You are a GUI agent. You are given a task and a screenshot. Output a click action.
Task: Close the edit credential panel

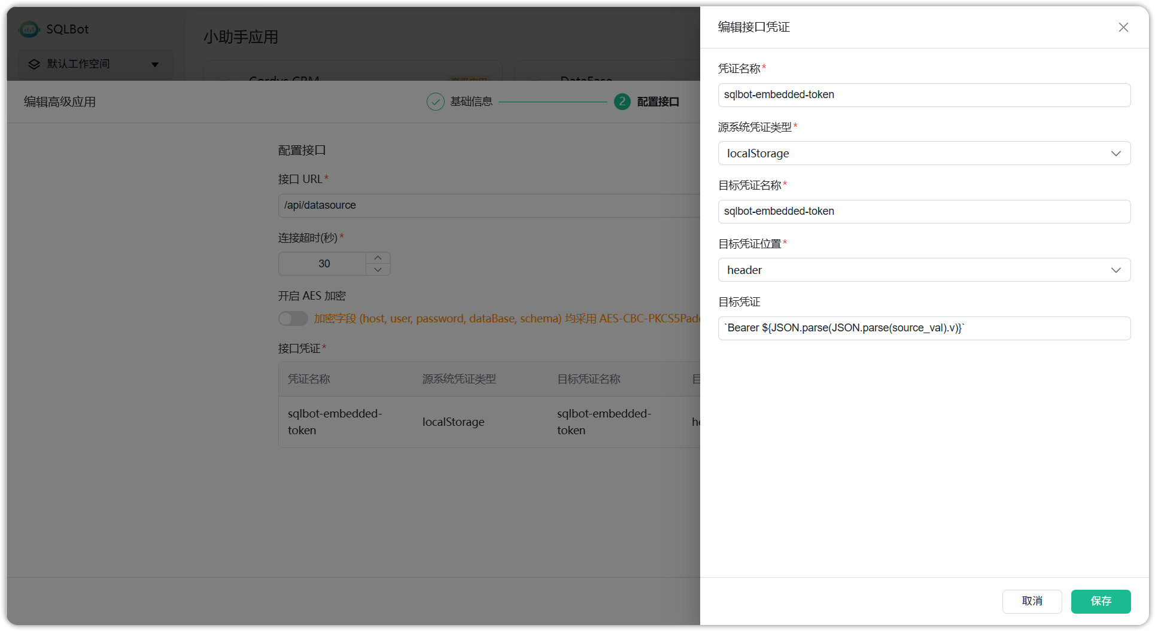click(x=1123, y=28)
